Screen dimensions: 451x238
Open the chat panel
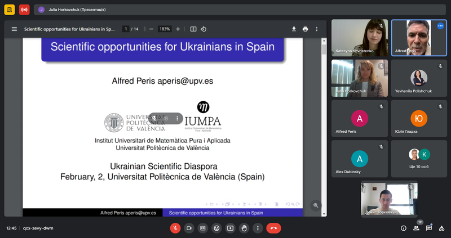click(x=429, y=228)
